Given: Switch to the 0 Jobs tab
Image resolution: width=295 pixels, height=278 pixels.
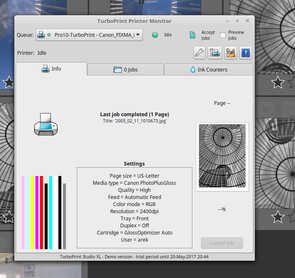Looking at the screenshot, I should [125, 69].
